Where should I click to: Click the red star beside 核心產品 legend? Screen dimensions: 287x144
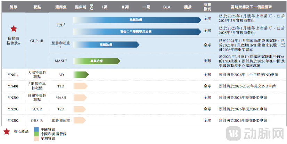tap(6, 132)
